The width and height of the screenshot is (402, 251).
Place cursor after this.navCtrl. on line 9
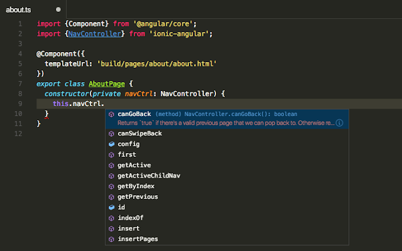tap(104, 104)
